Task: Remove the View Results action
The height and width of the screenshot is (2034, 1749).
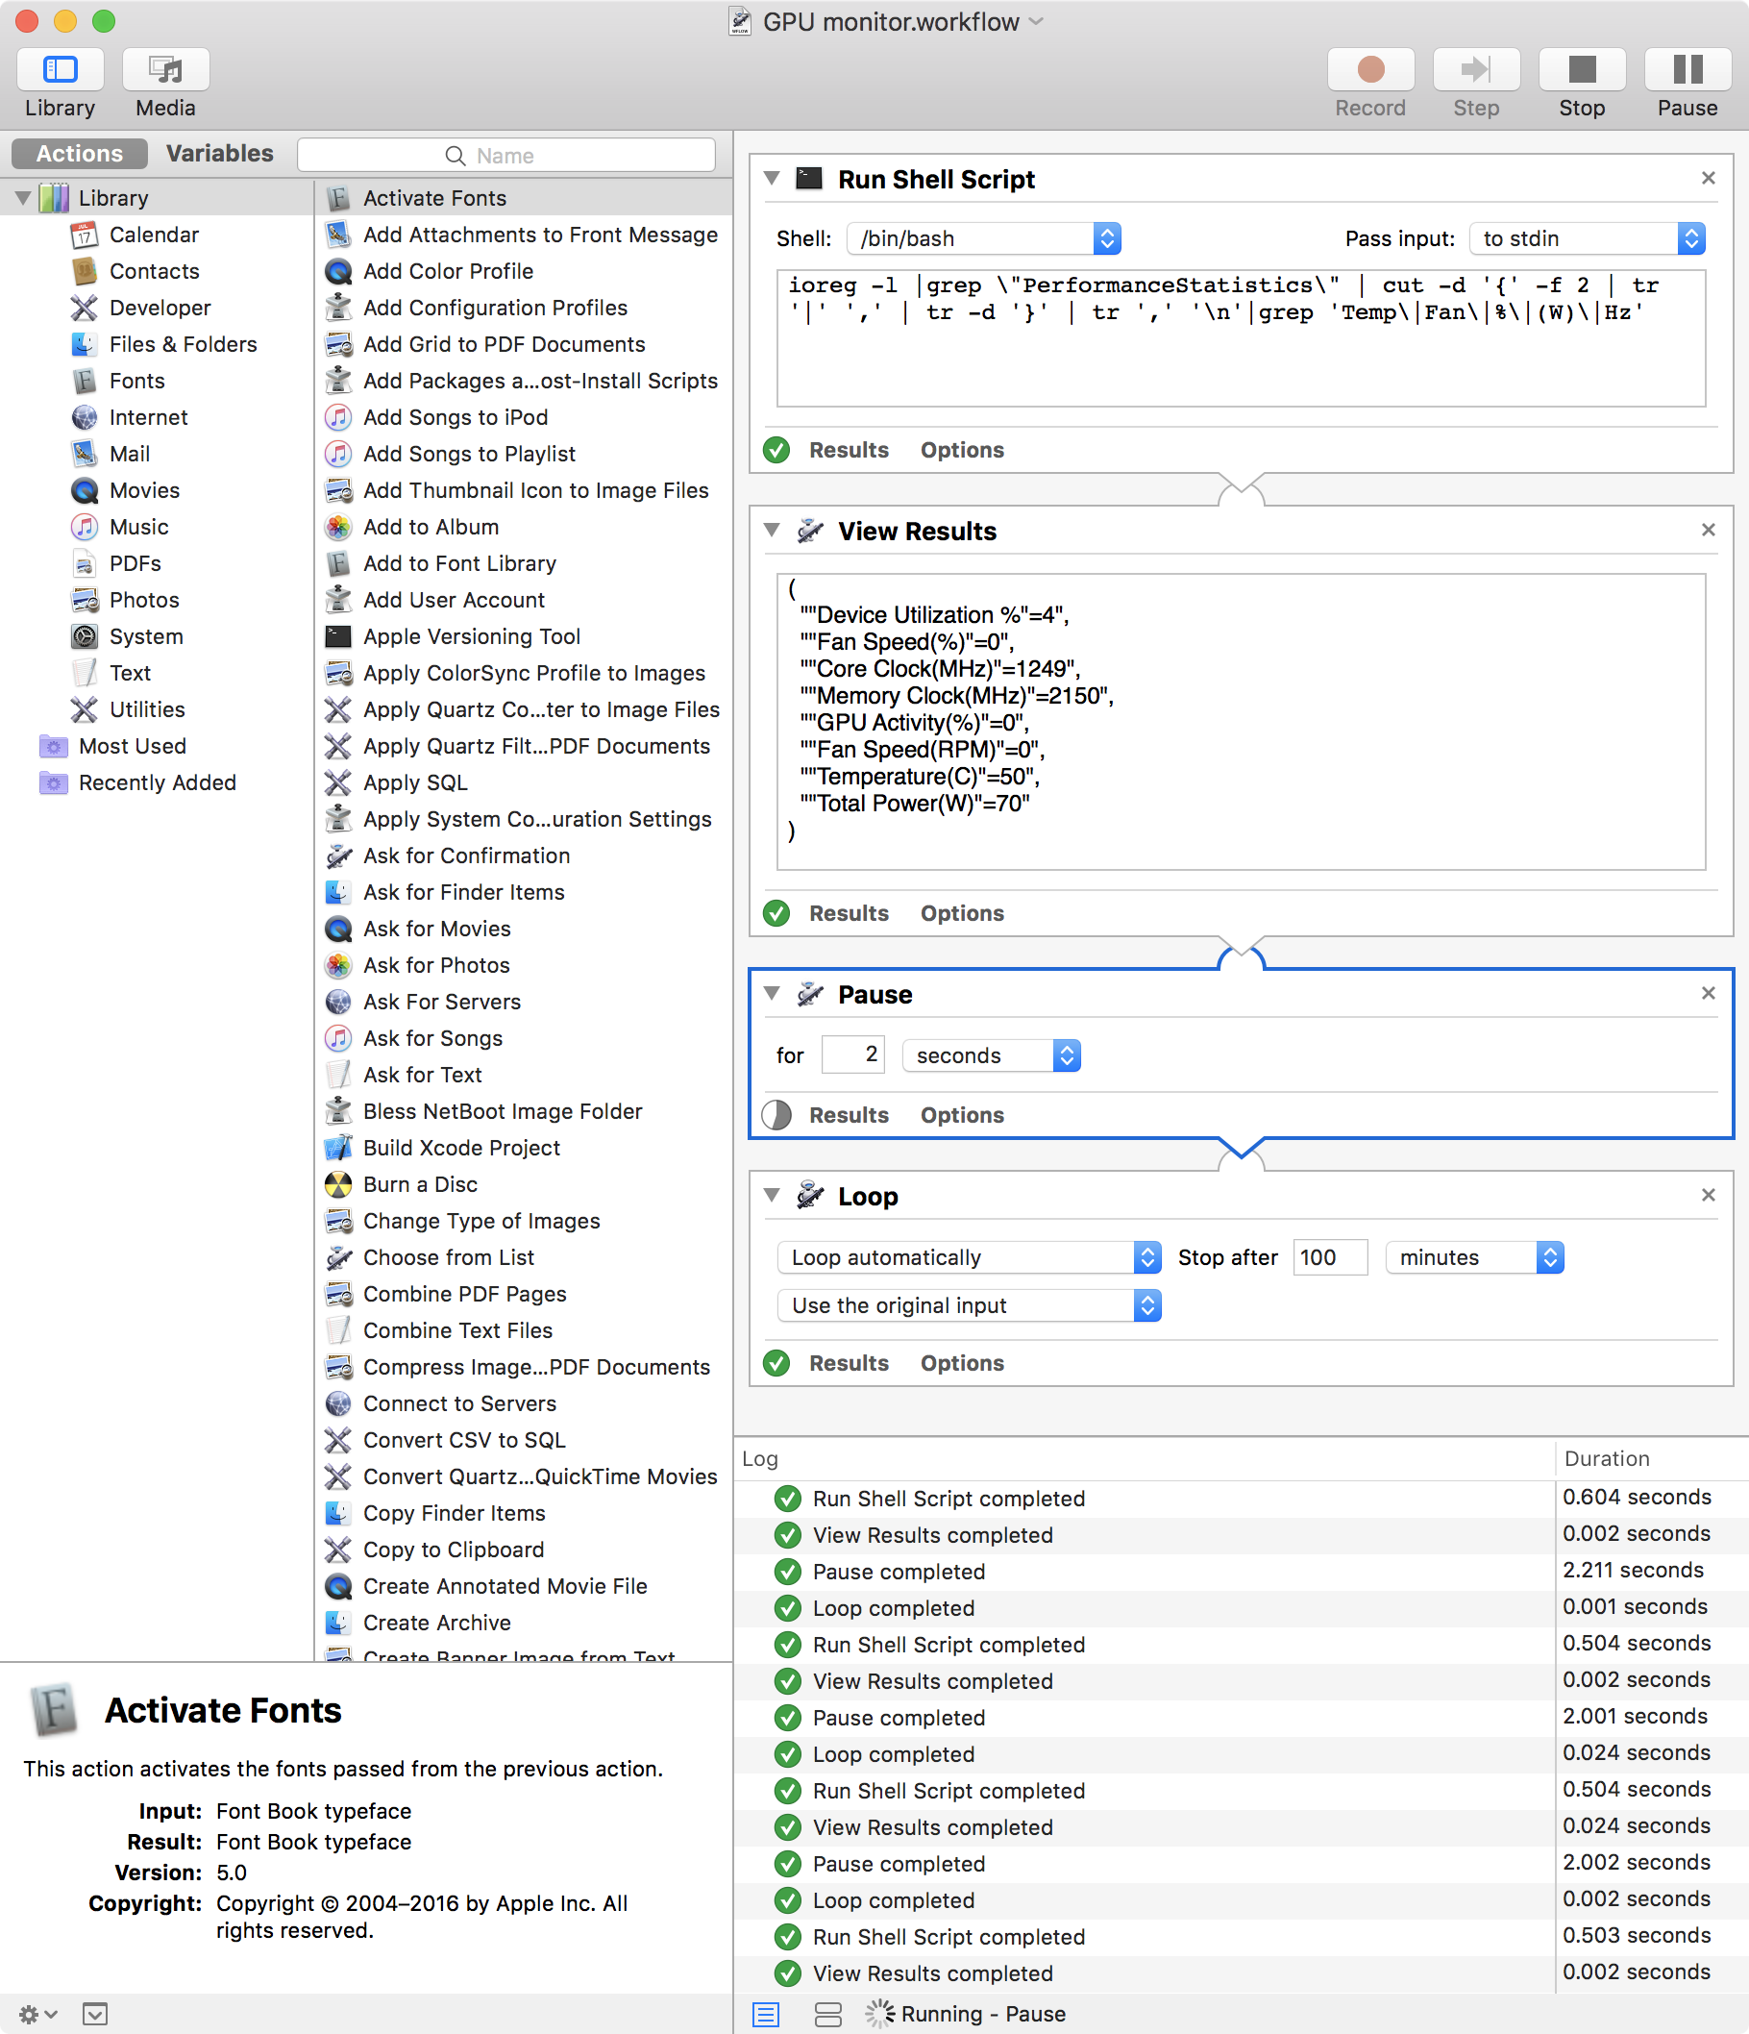Action: click(x=1708, y=529)
